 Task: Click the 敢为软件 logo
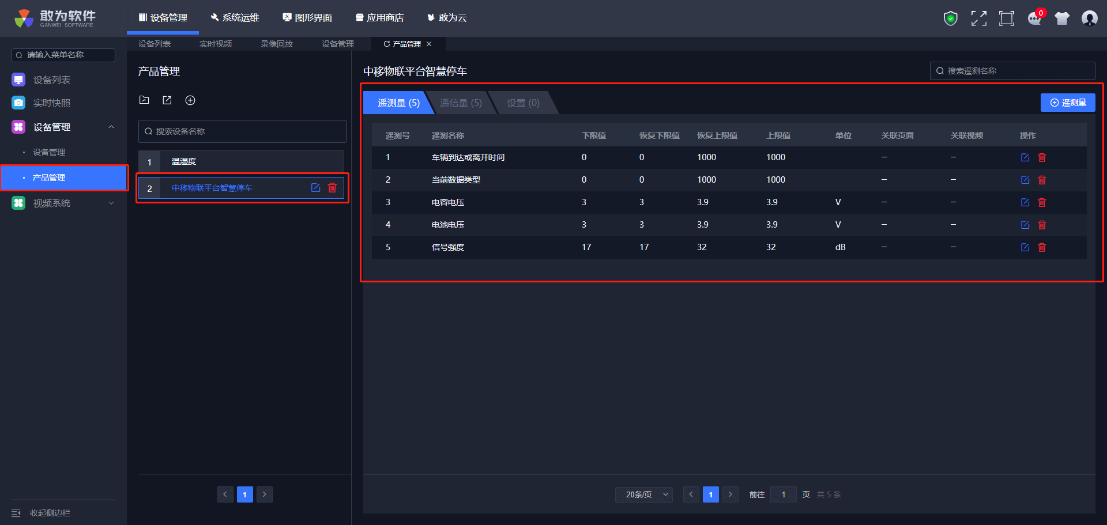click(55, 18)
